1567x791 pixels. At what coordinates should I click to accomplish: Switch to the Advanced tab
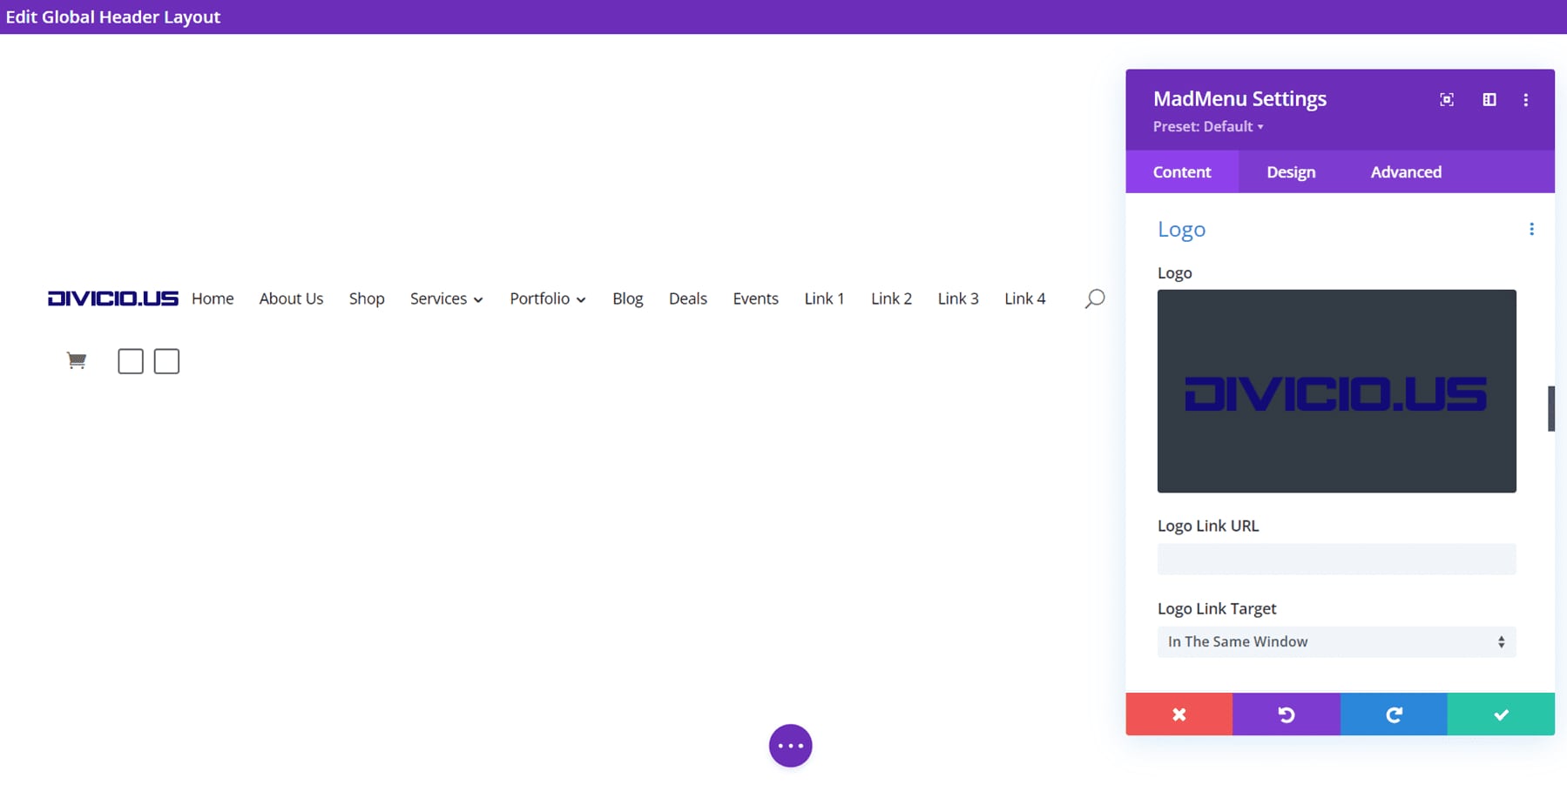click(1406, 171)
